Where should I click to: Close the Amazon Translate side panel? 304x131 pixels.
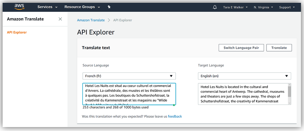click(60, 19)
